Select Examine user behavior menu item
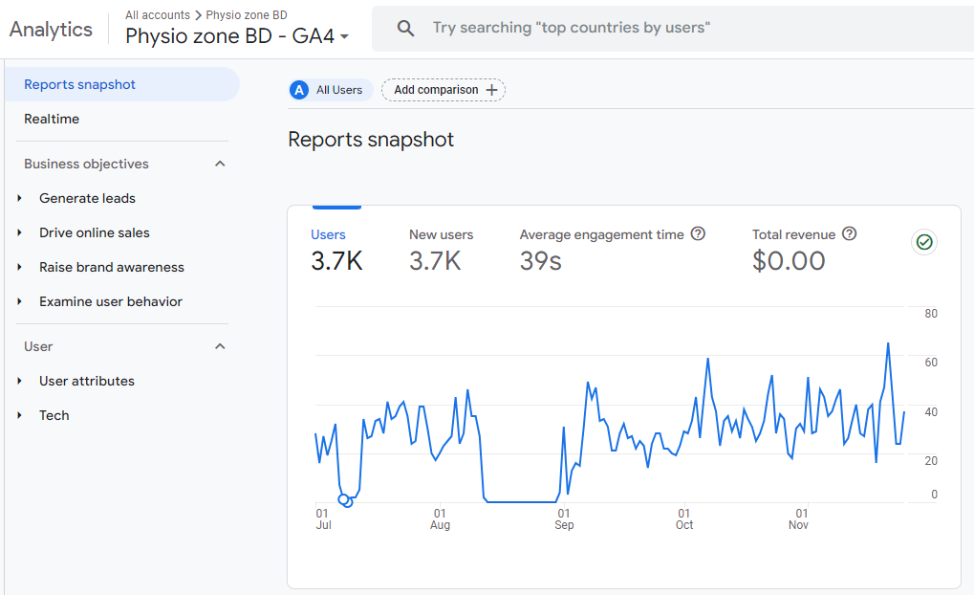Viewport: 974px width, 595px height. (x=111, y=301)
